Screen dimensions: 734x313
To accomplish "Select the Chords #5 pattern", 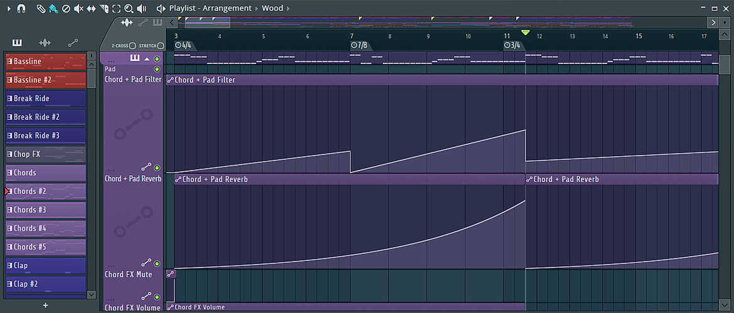I will click(45, 247).
